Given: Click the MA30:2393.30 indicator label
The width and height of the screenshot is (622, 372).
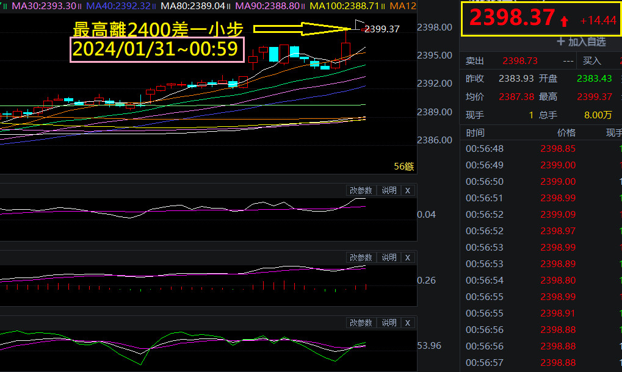Looking at the screenshot, I should point(44,6).
